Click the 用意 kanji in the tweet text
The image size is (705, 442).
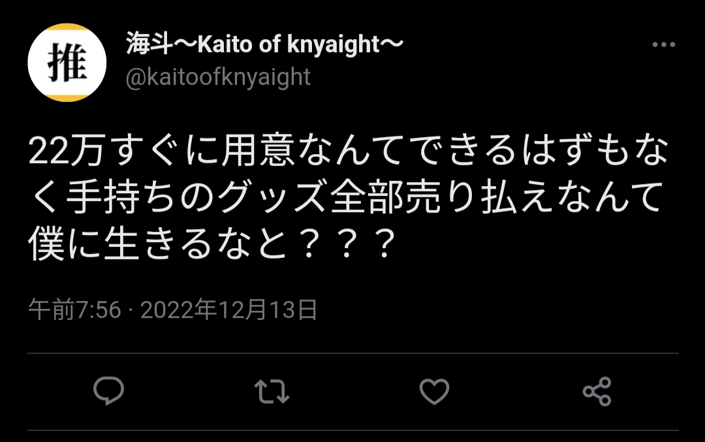258,151
